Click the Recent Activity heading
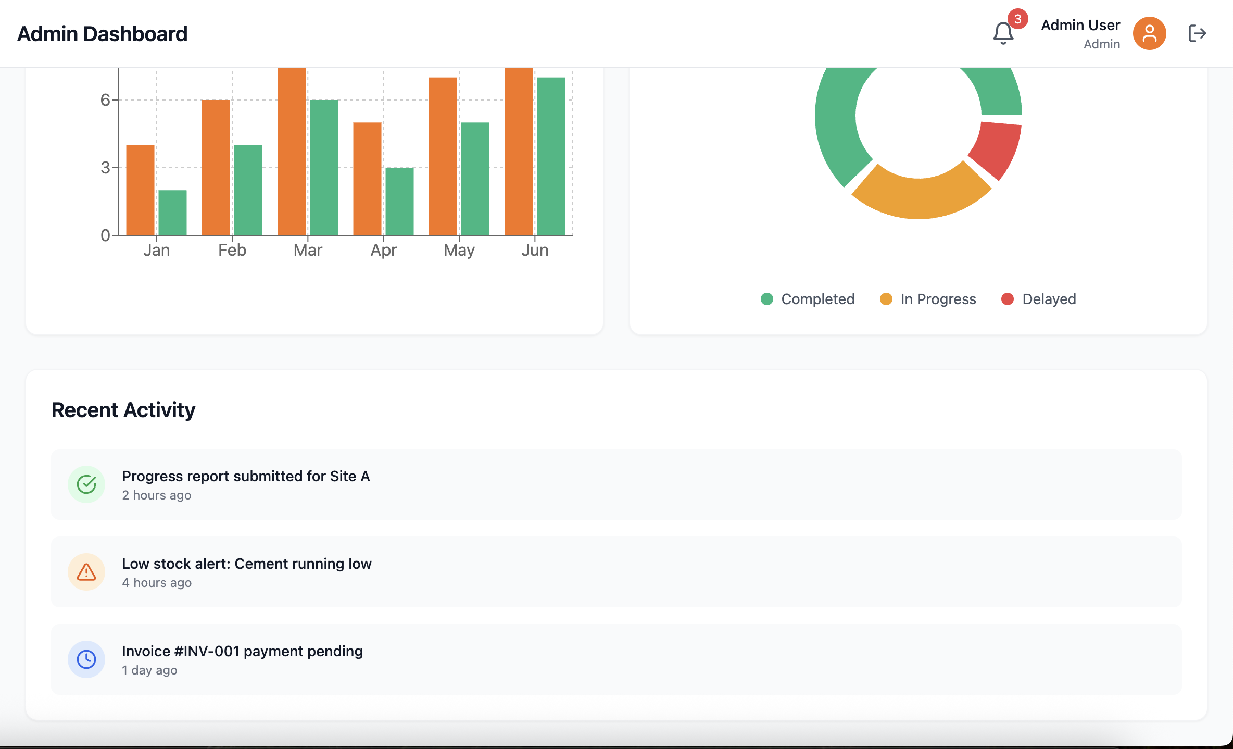Image resolution: width=1233 pixels, height=749 pixels. click(x=123, y=410)
